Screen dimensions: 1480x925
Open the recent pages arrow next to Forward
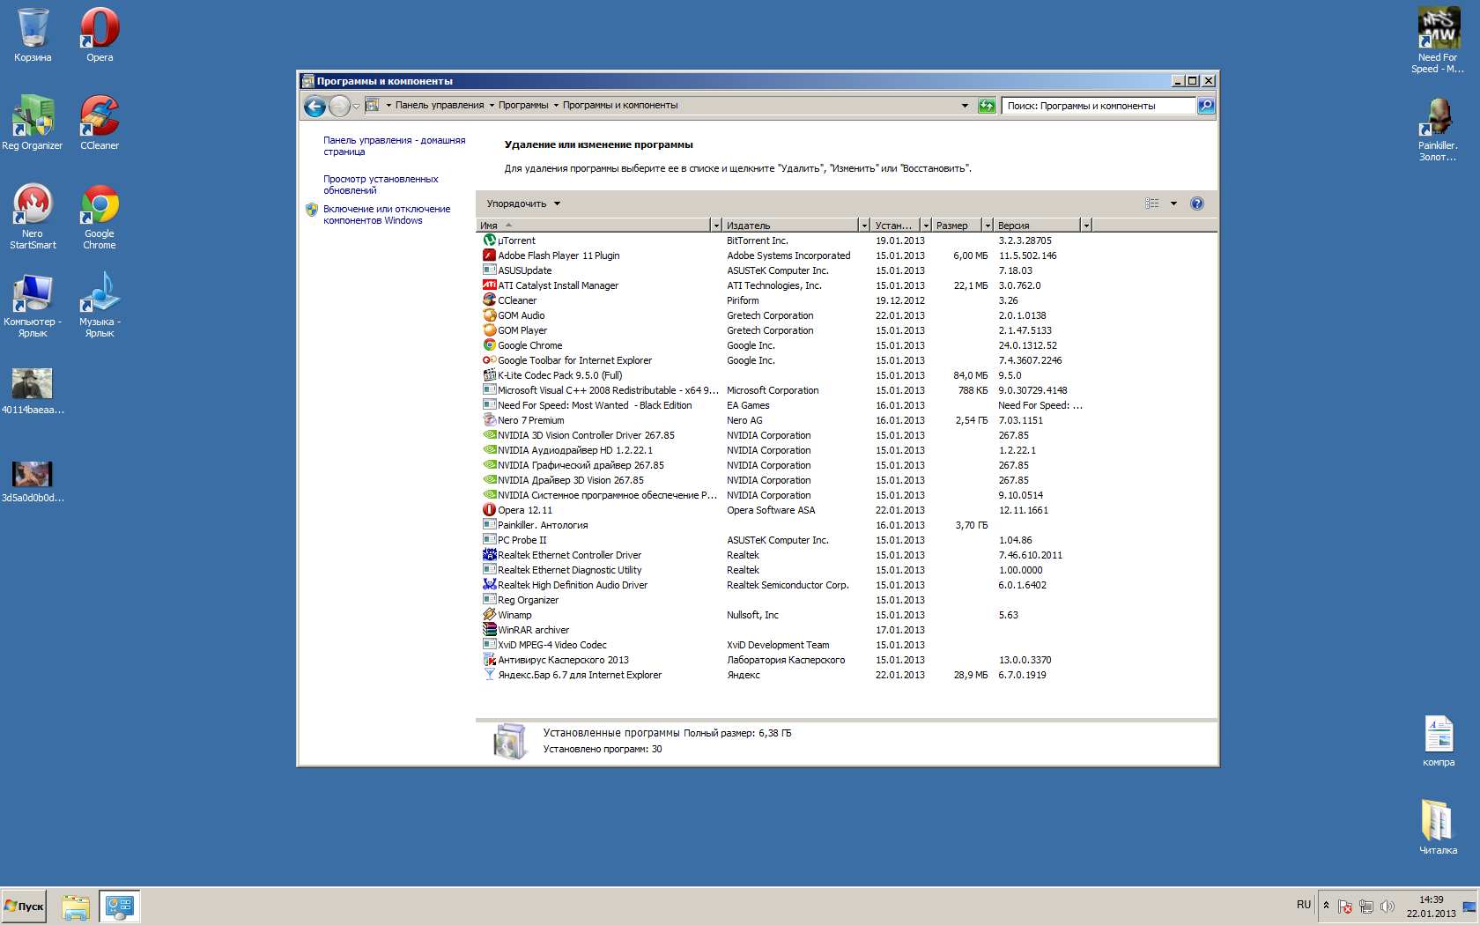tap(356, 106)
